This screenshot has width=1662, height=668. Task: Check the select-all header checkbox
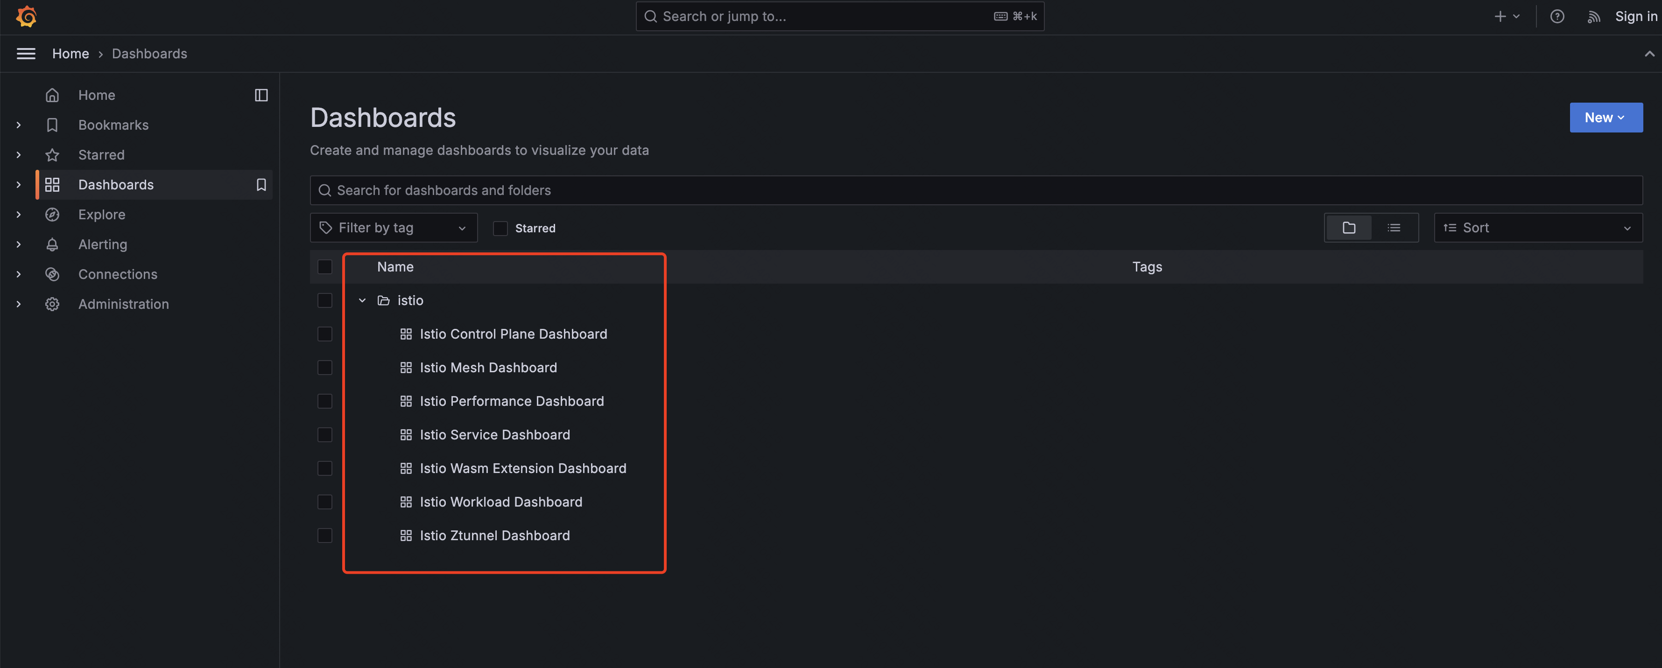pos(324,267)
